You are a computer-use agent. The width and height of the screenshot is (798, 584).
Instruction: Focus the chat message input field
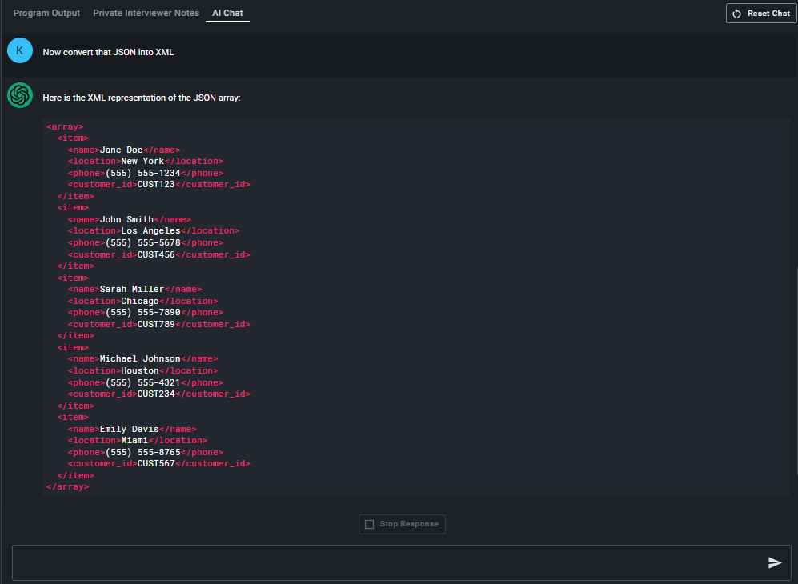click(384, 562)
